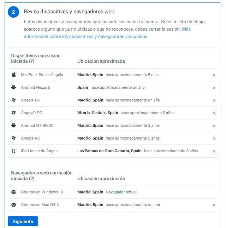Viewport: 226px width, 228px height.
Task: Click the Chrome icon for Chrome en Mac OS X
Action: click(14, 205)
